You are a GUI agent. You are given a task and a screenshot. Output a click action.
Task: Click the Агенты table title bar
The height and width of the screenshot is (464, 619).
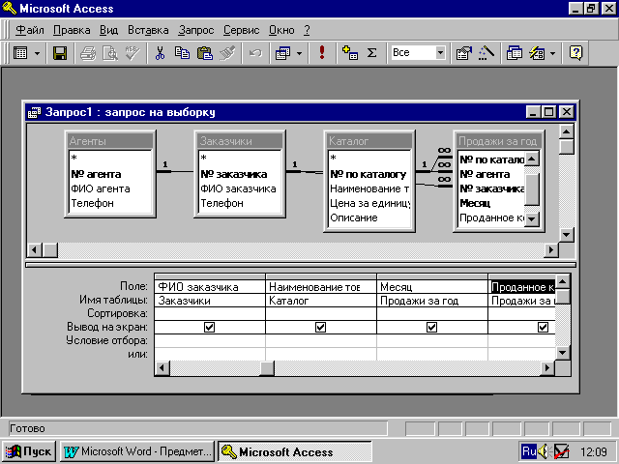[x=110, y=141]
